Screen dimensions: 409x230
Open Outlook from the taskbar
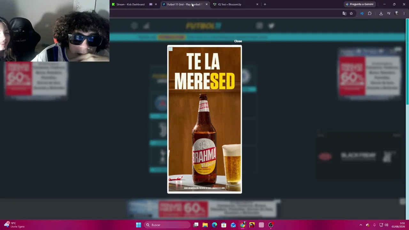pyautogui.click(x=233, y=225)
